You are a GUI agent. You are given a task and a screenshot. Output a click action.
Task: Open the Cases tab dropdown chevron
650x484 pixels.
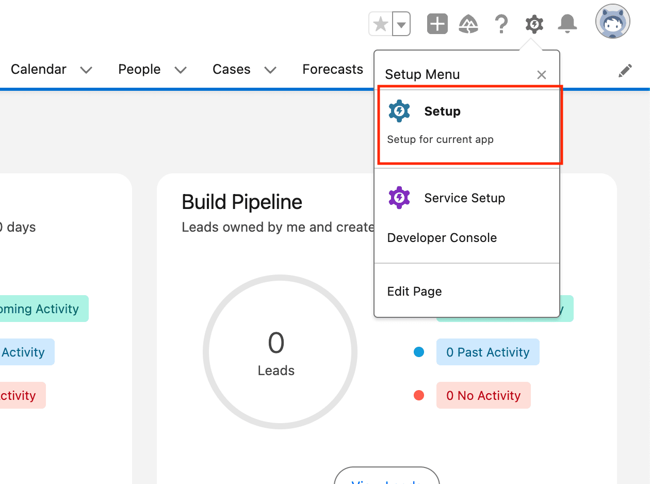(270, 70)
